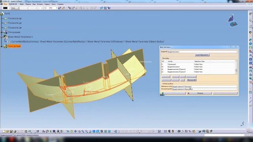Select the Плоскость xy plane in tree
Image resolution: width=253 pixels, height=142 pixels.
click(x=15, y=19)
